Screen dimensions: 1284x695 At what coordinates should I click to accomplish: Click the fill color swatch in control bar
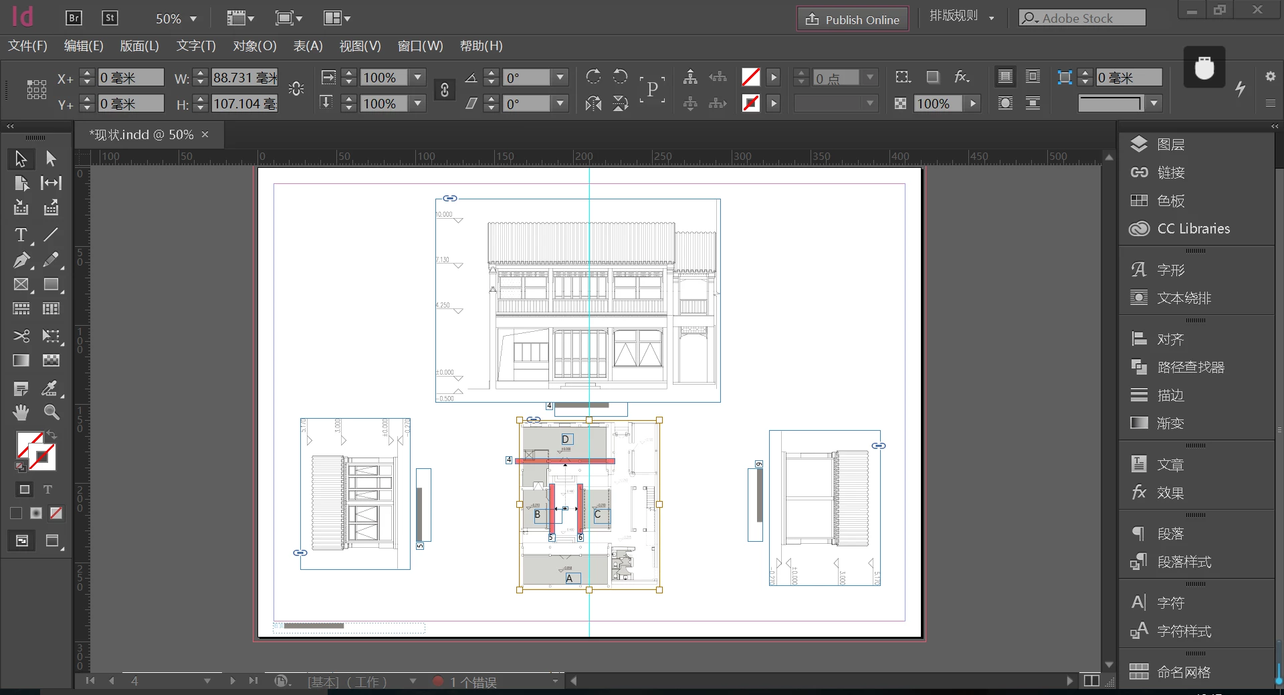[750, 77]
